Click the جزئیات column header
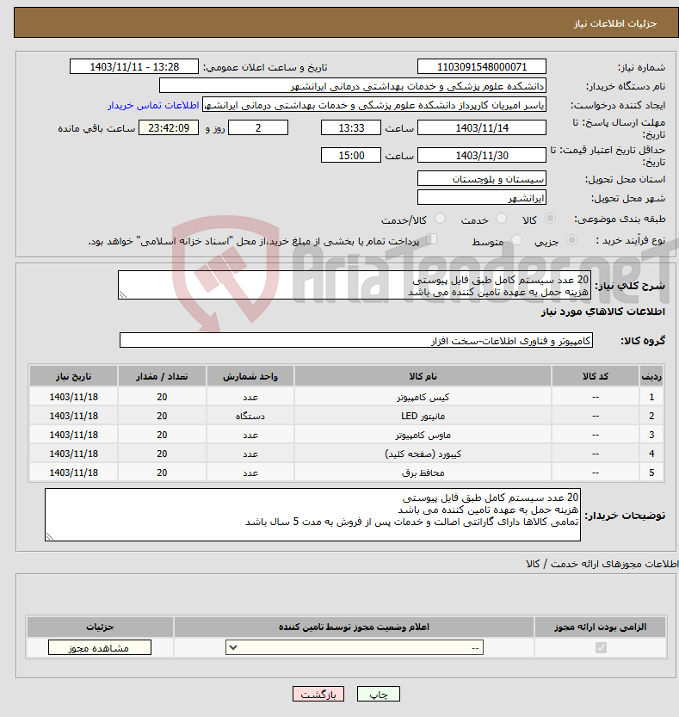This screenshot has width=679, height=717. point(100,627)
